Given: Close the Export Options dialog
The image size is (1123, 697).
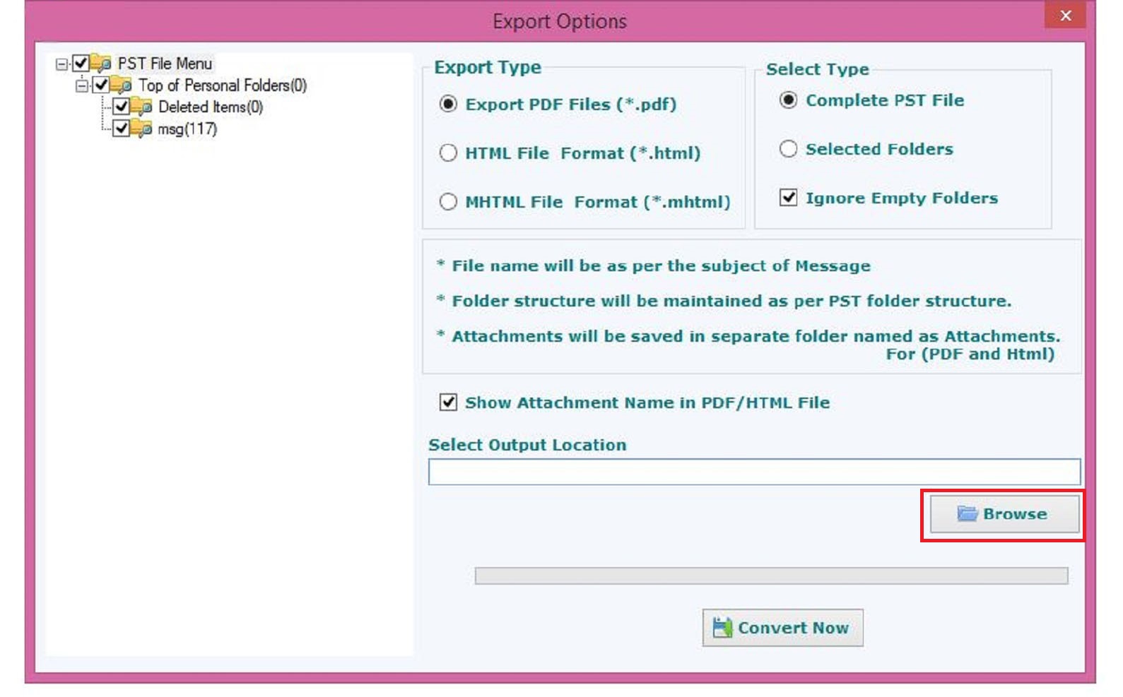Looking at the screenshot, I should [1066, 15].
